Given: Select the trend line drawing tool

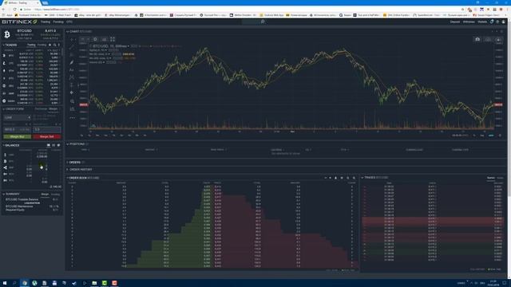Looking at the screenshot, I should tap(72, 47).
